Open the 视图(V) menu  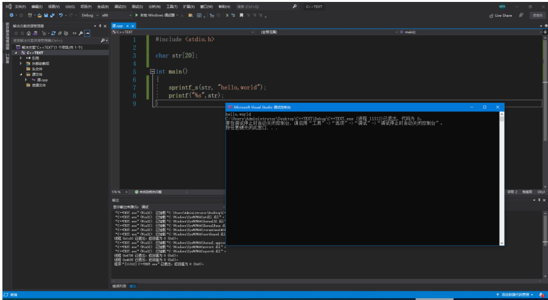[x=54, y=7]
